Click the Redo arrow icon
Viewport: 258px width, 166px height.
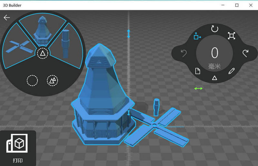[x=246, y=53]
